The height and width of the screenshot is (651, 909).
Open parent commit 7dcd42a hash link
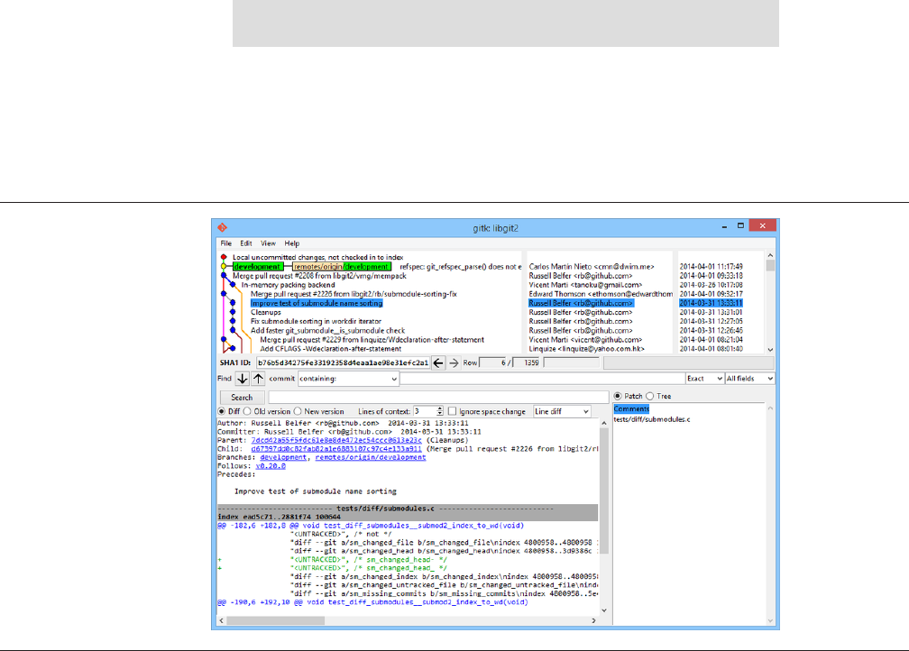coord(336,441)
